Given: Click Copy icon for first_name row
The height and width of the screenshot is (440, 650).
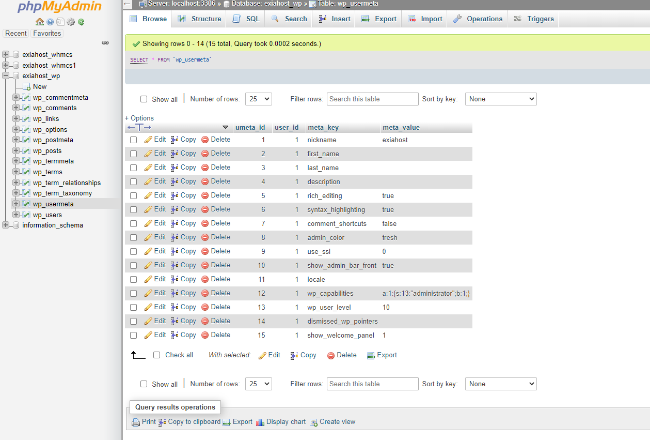Looking at the screenshot, I should 175,154.
